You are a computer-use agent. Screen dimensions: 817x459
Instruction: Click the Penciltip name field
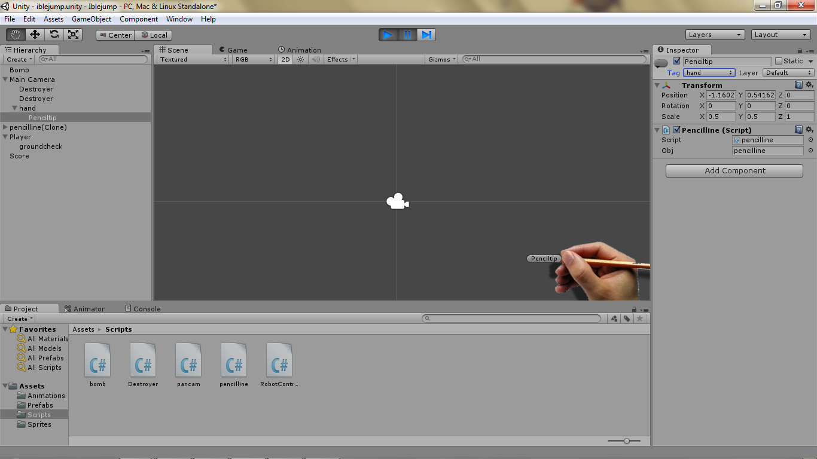[727, 62]
